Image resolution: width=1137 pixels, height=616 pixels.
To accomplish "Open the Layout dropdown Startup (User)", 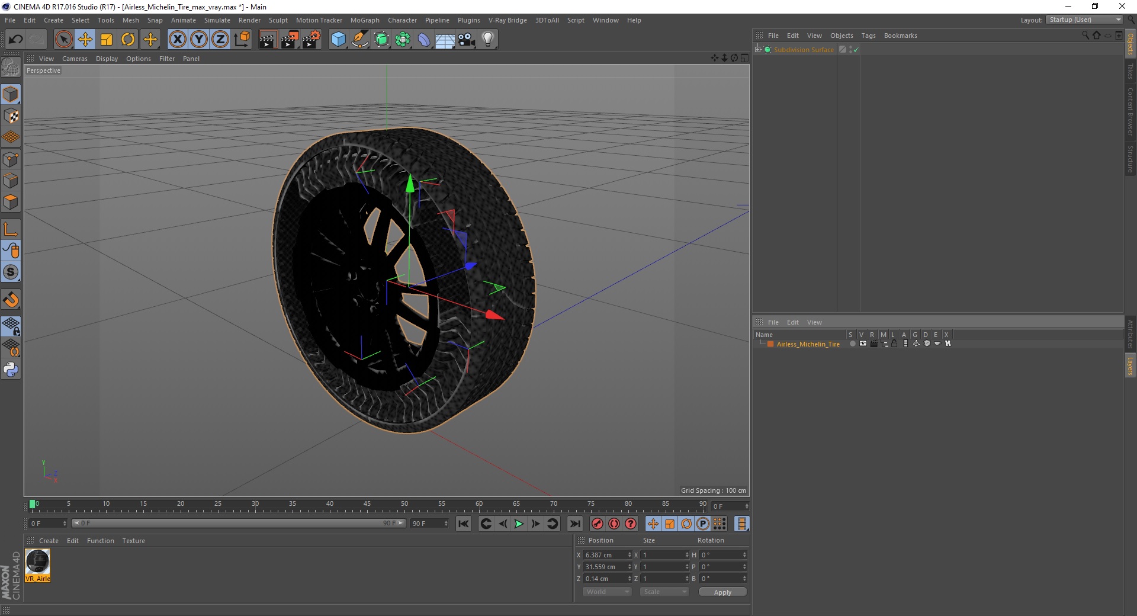I will coord(1084,20).
